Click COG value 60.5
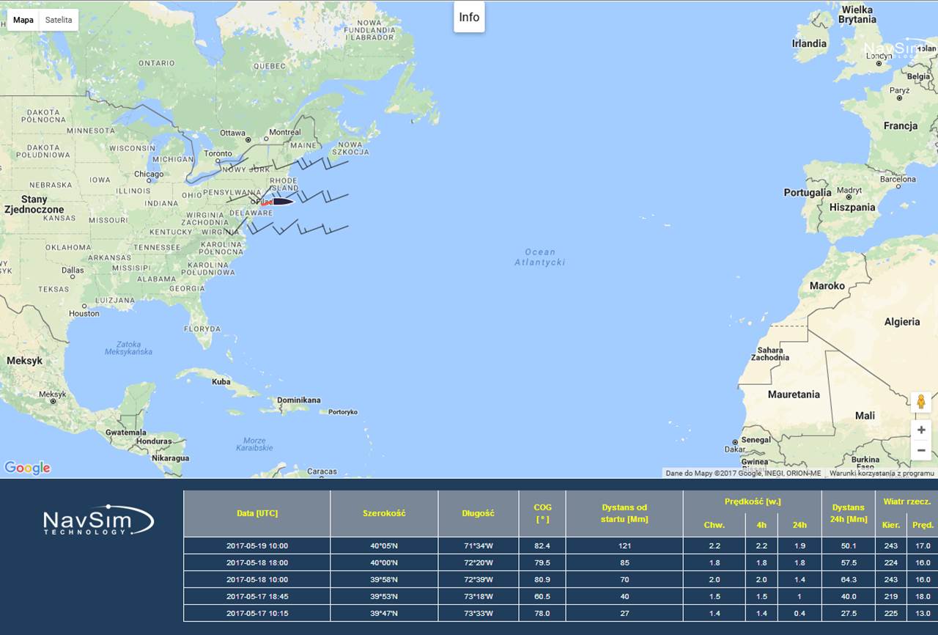The height and width of the screenshot is (635, 938). click(x=542, y=596)
